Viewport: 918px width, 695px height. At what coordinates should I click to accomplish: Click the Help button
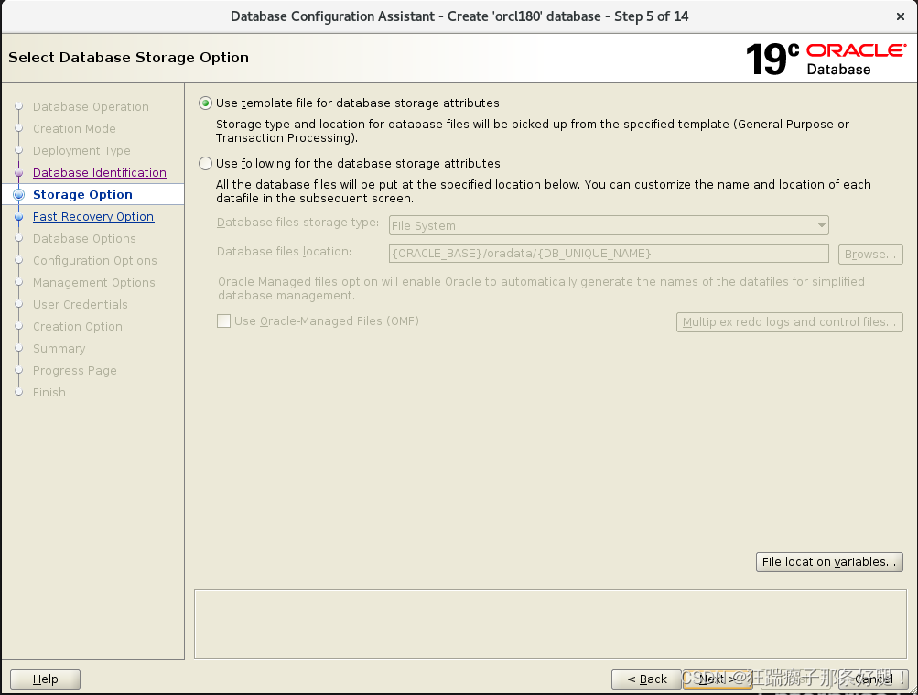pyautogui.click(x=45, y=679)
